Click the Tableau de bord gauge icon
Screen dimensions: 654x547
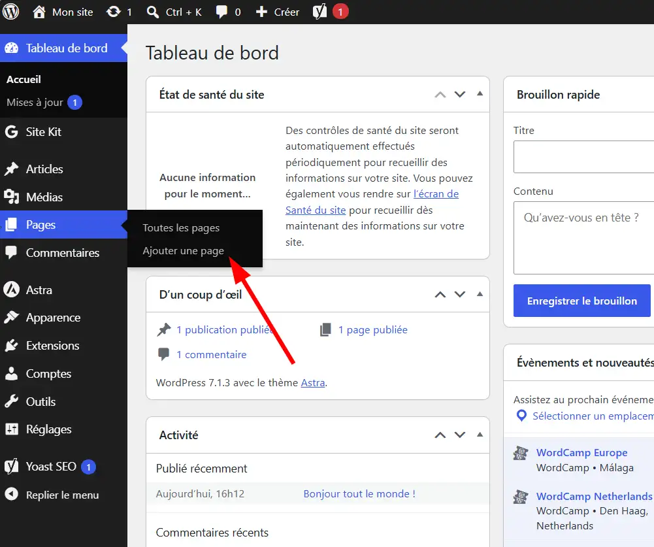(12, 48)
